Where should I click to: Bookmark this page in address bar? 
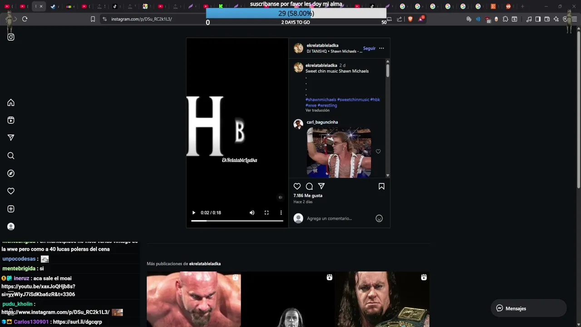click(x=93, y=19)
